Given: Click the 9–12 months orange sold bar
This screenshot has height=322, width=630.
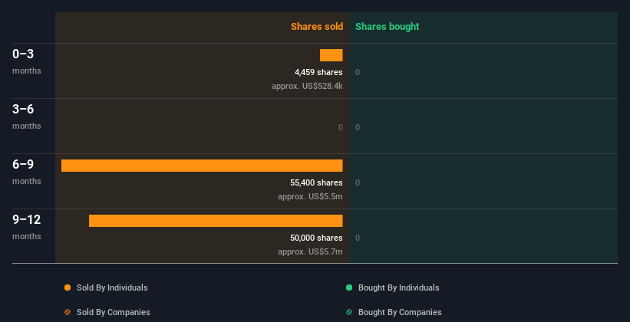Looking at the screenshot, I should [x=216, y=221].
